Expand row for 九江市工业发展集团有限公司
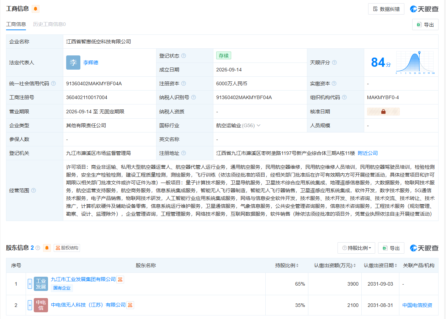Image resolution: width=446 pixels, height=319 pixels. pyautogui.click(x=30, y=284)
